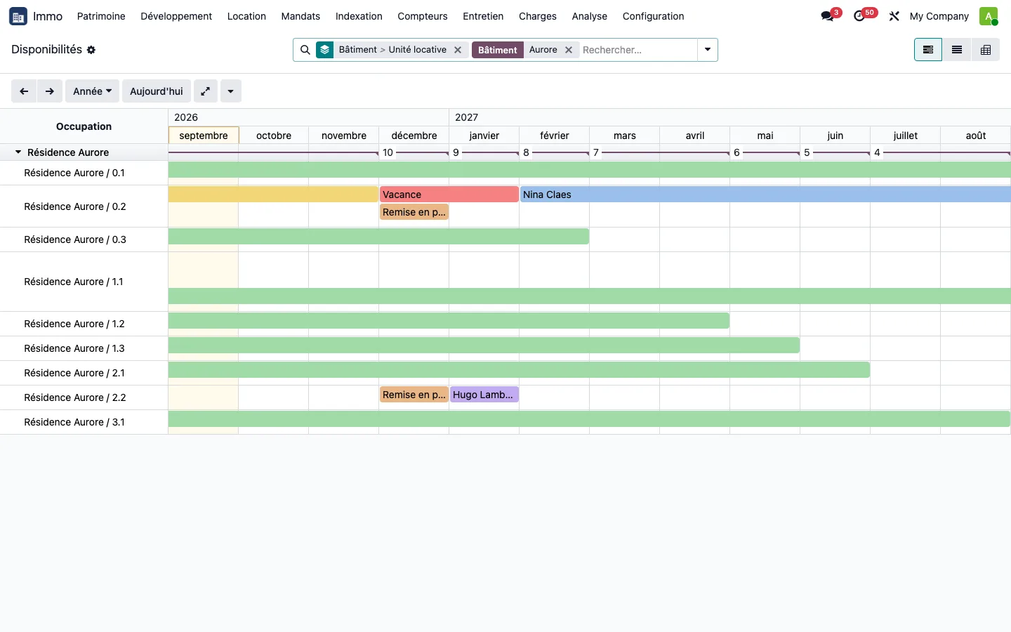The width and height of the screenshot is (1011, 632).
Task: Open the Charges menu
Action: pyautogui.click(x=538, y=16)
